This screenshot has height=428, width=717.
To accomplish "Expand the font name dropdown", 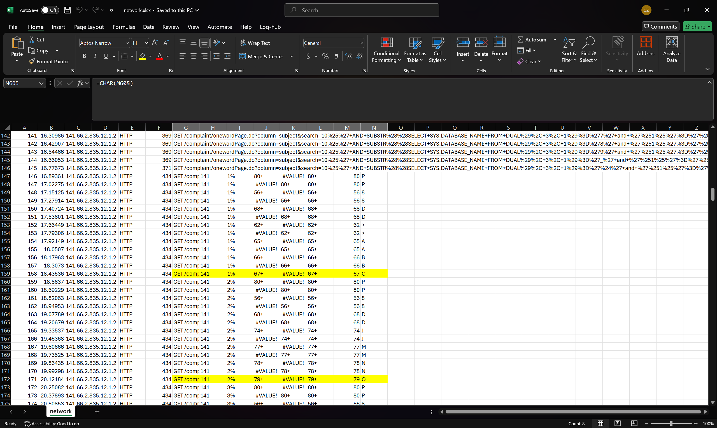I will (127, 43).
